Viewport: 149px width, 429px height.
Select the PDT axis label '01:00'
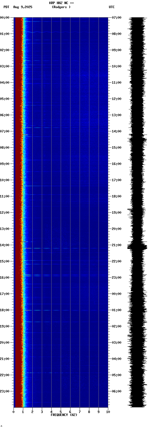[5, 34]
